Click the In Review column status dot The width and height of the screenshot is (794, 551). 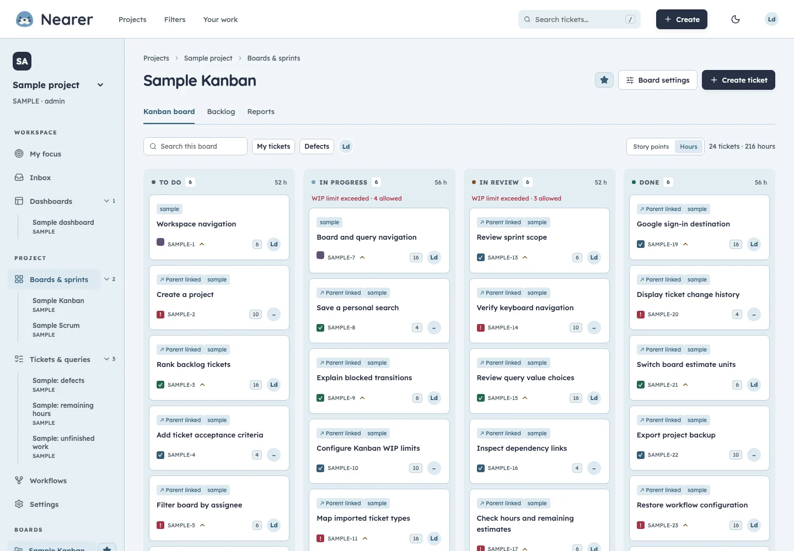coord(474,182)
